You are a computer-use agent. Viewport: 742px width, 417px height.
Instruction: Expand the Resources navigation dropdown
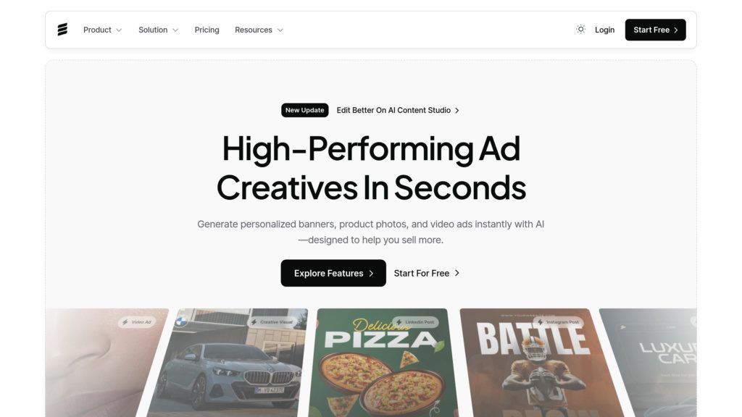(259, 30)
